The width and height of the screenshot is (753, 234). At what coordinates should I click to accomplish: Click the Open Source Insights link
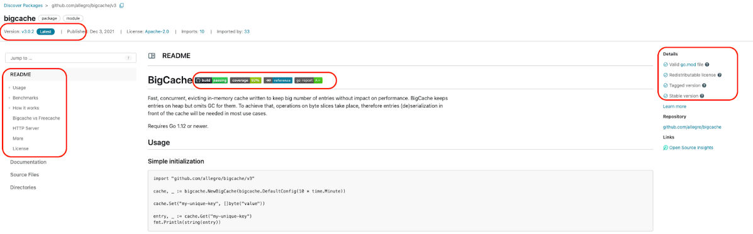(x=688, y=148)
